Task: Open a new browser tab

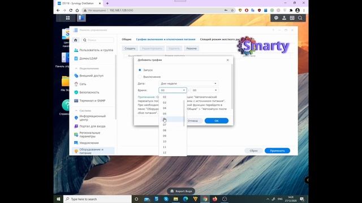Action: (107, 3)
